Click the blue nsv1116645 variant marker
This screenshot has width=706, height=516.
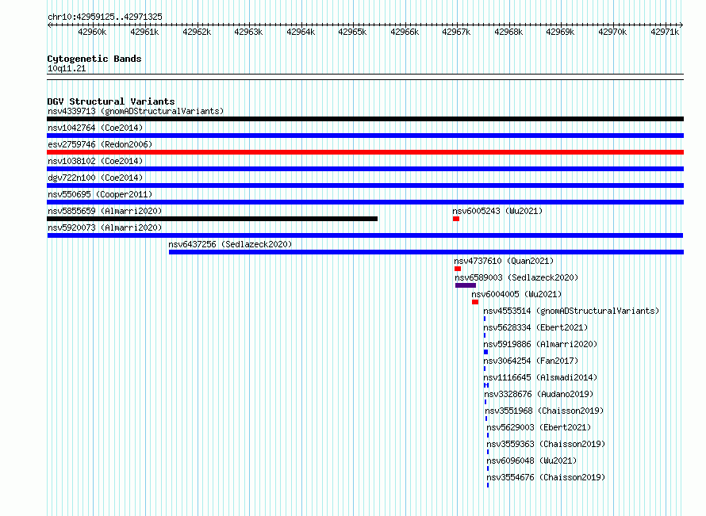[486, 385]
